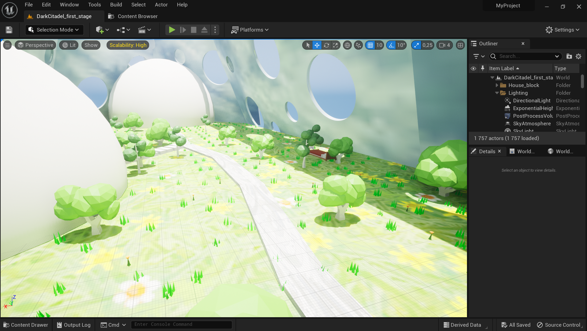Change the scale snap value 0,25
587x331 pixels.
click(427, 45)
